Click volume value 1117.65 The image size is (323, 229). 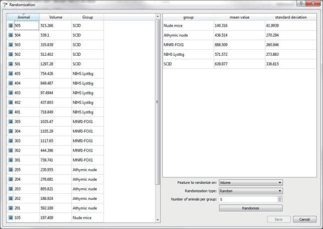47,141
